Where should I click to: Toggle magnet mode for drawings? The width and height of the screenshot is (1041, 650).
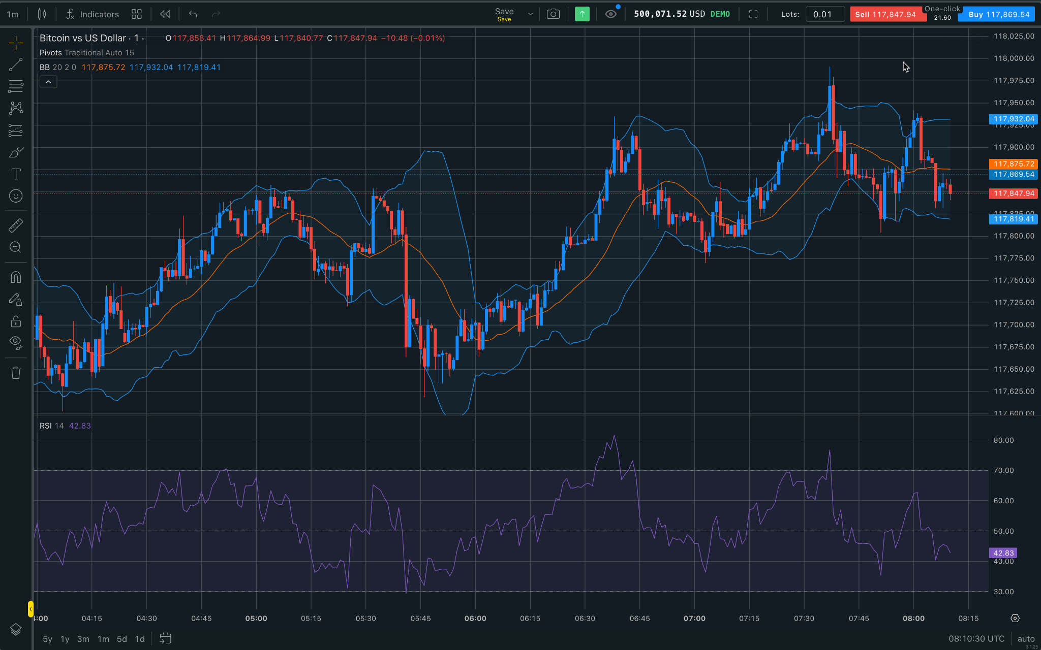pyautogui.click(x=16, y=277)
